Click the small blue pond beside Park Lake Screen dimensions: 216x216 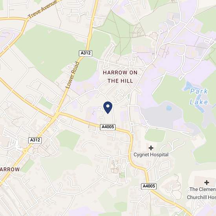click(169, 108)
